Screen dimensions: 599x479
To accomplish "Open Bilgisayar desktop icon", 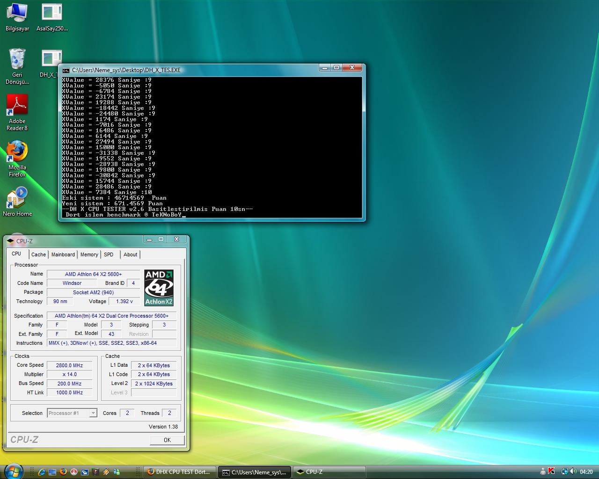I will click(x=17, y=17).
